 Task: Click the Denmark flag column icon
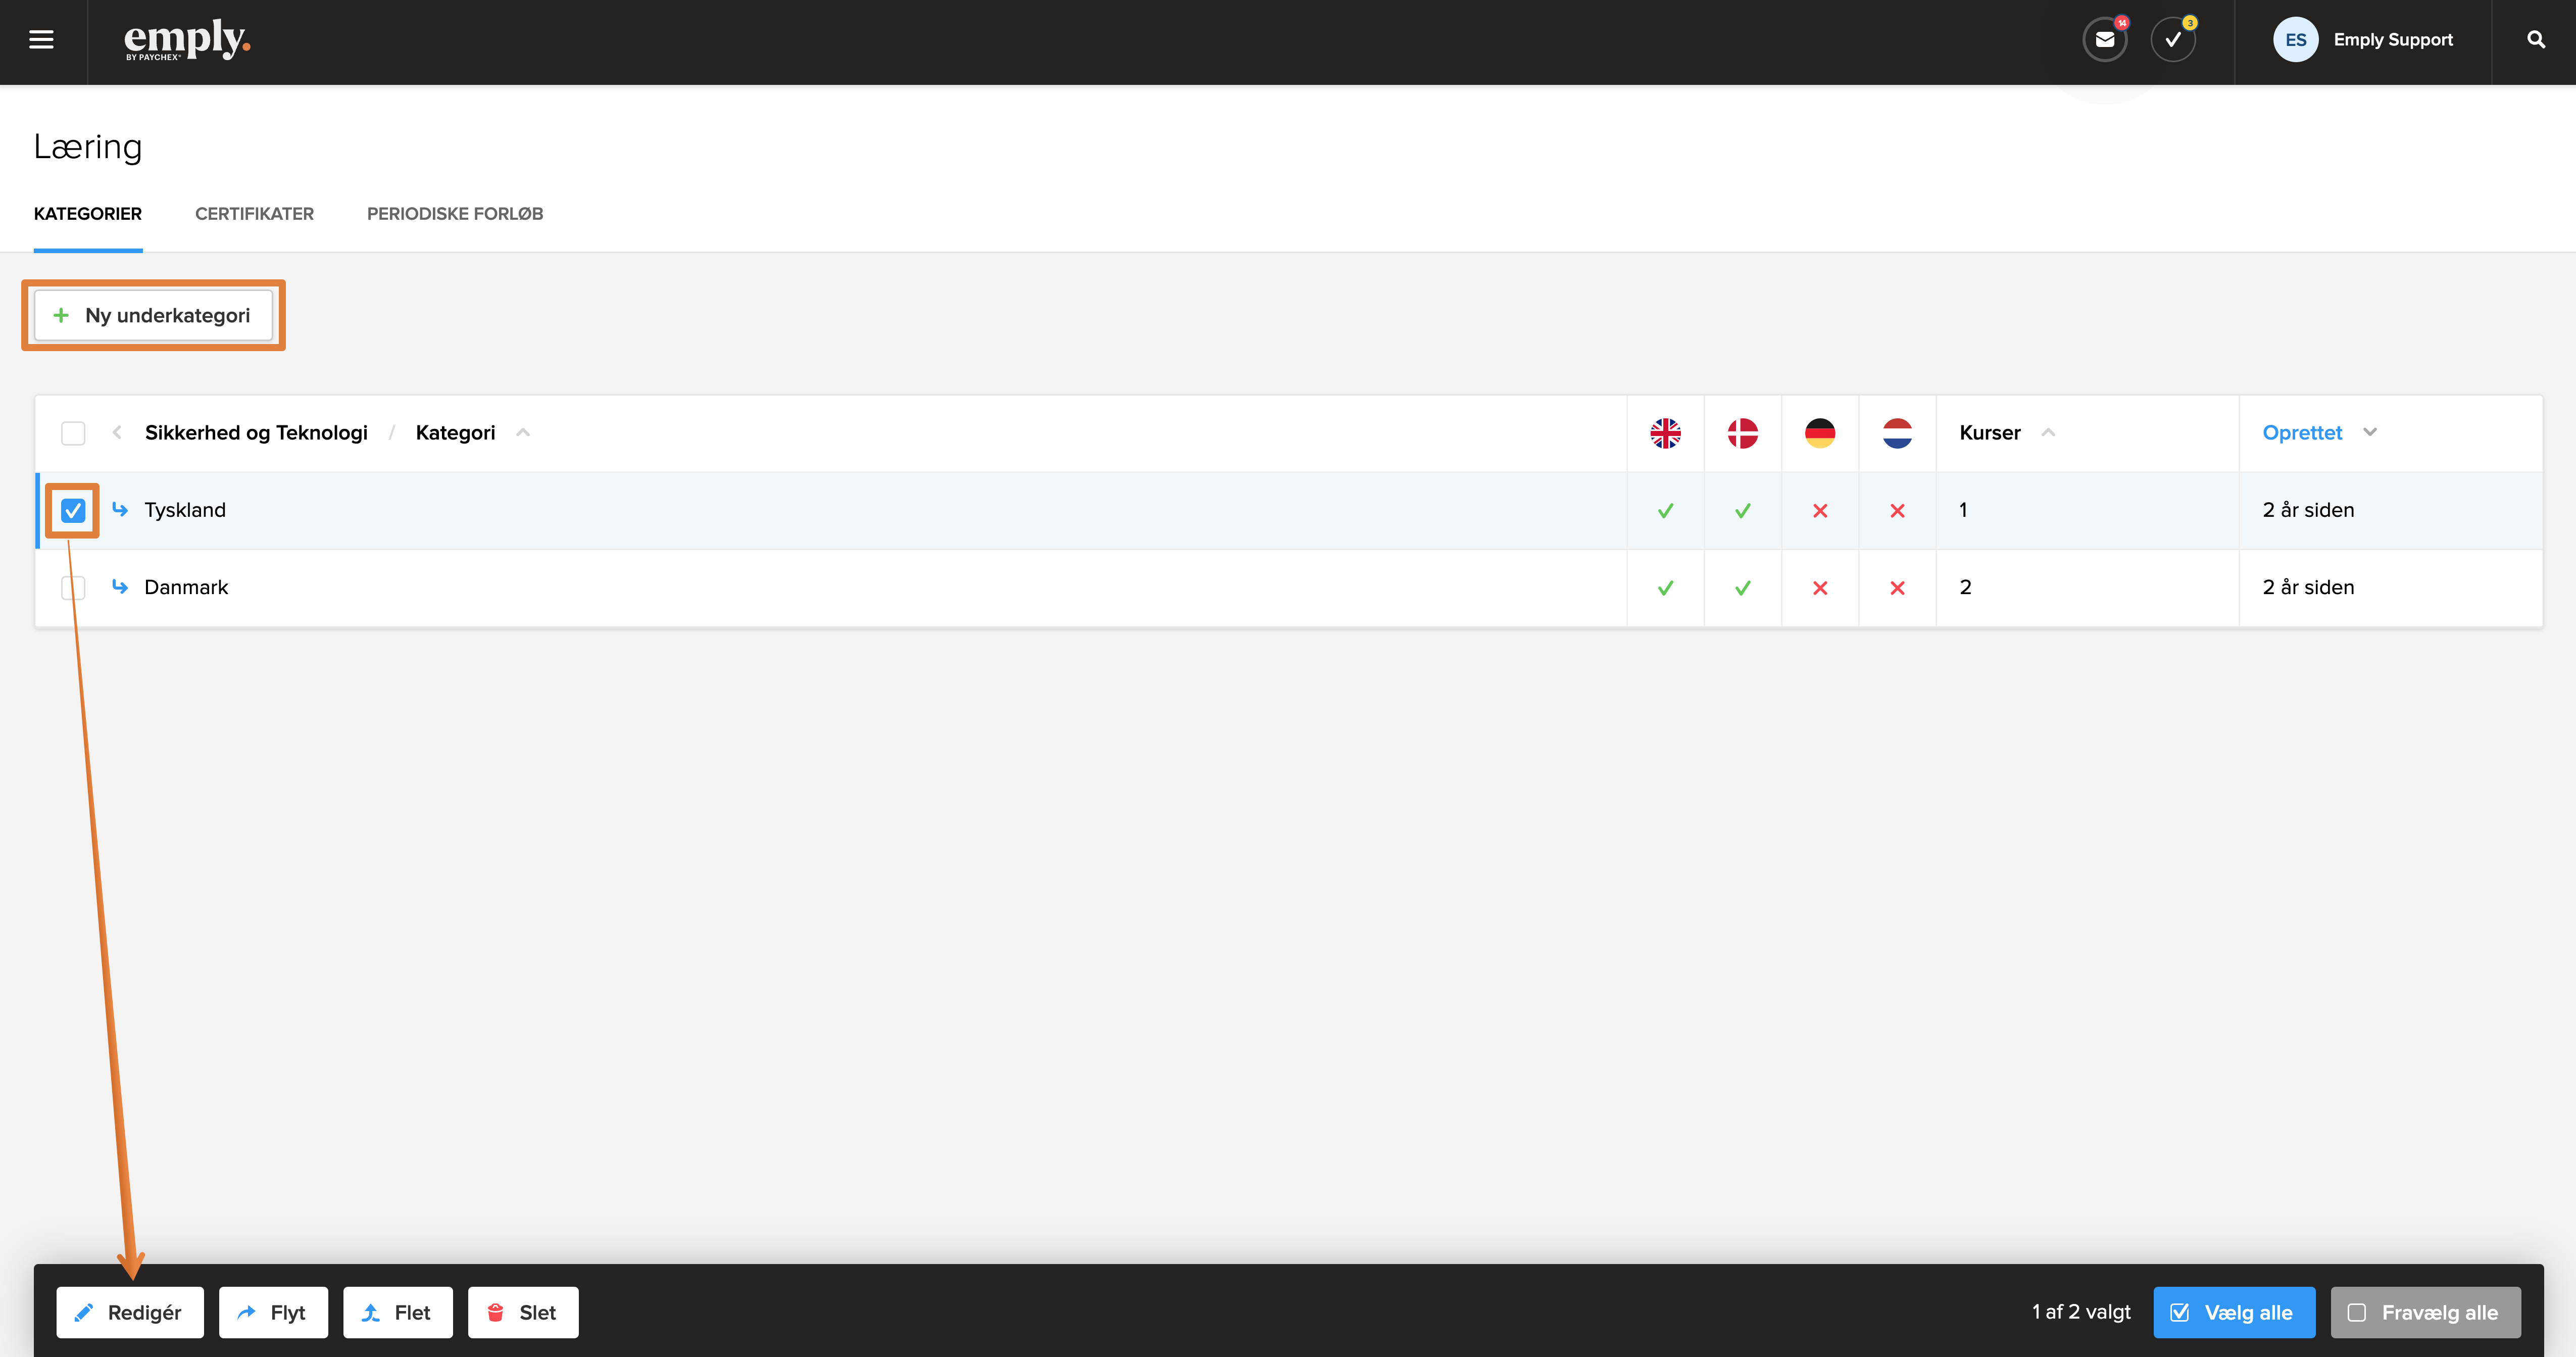click(x=1743, y=433)
